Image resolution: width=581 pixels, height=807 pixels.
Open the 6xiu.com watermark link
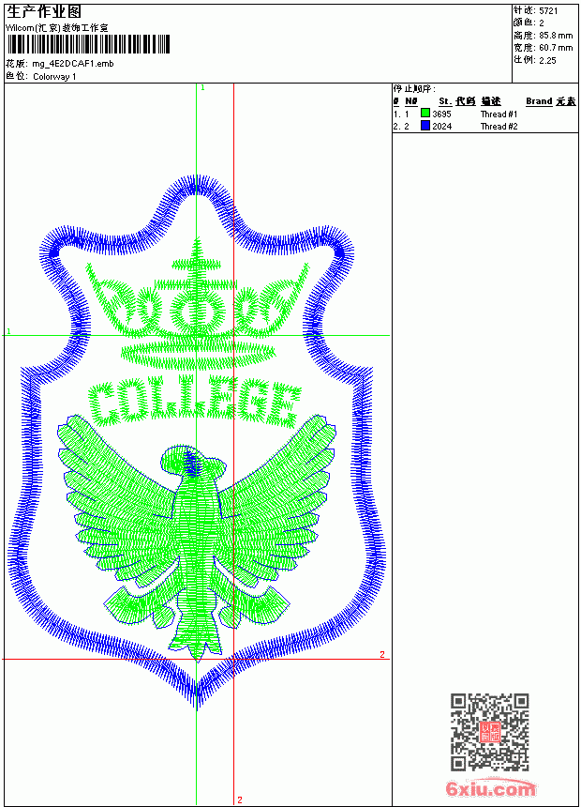(491, 788)
